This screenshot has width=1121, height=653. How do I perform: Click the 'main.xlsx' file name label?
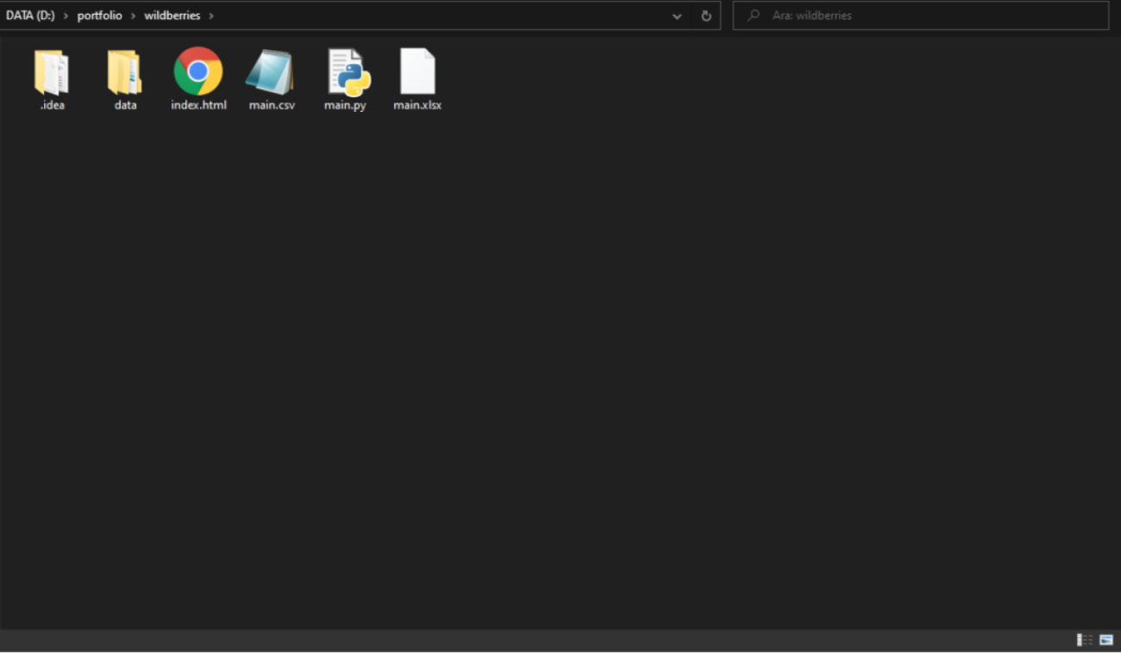pos(417,105)
